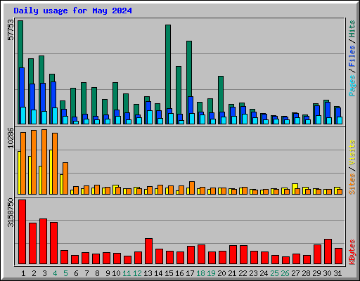Image resolution: width=360 pixels, height=281 pixels.
Task: Click the Sites legend label
Action: (352, 184)
